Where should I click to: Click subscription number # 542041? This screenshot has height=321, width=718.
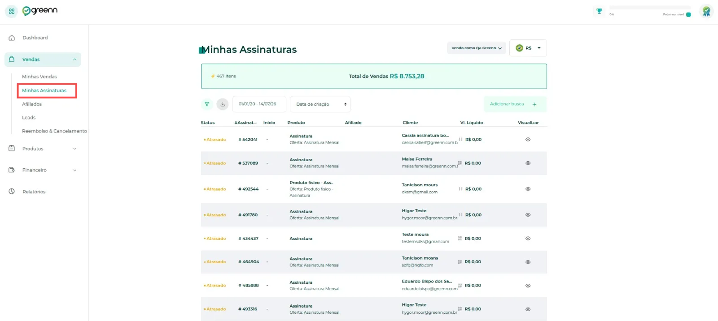248,140
